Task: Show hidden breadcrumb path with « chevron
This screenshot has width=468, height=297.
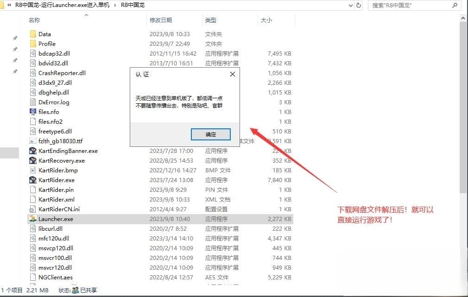Action: pos(9,5)
